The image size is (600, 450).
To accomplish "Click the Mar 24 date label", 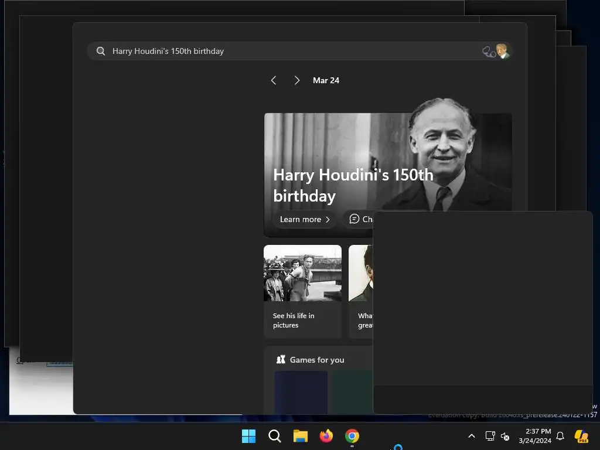I will pyautogui.click(x=326, y=80).
